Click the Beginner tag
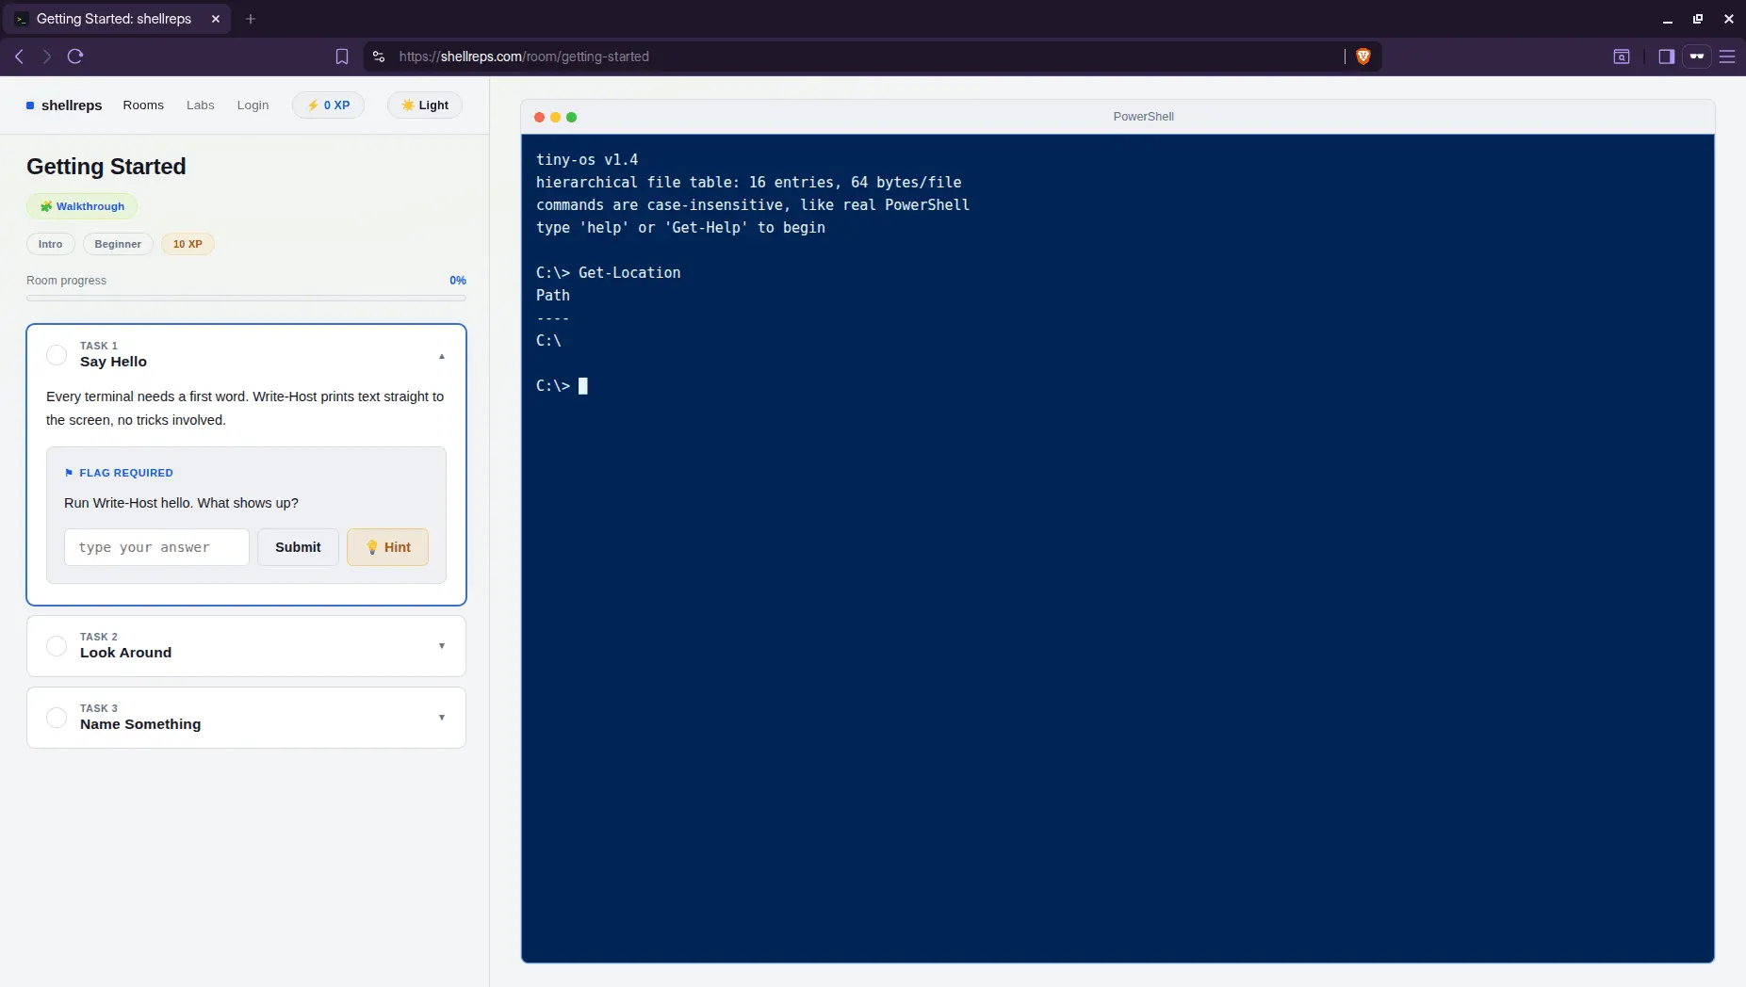1746x987 pixels. tap(118, 244)
